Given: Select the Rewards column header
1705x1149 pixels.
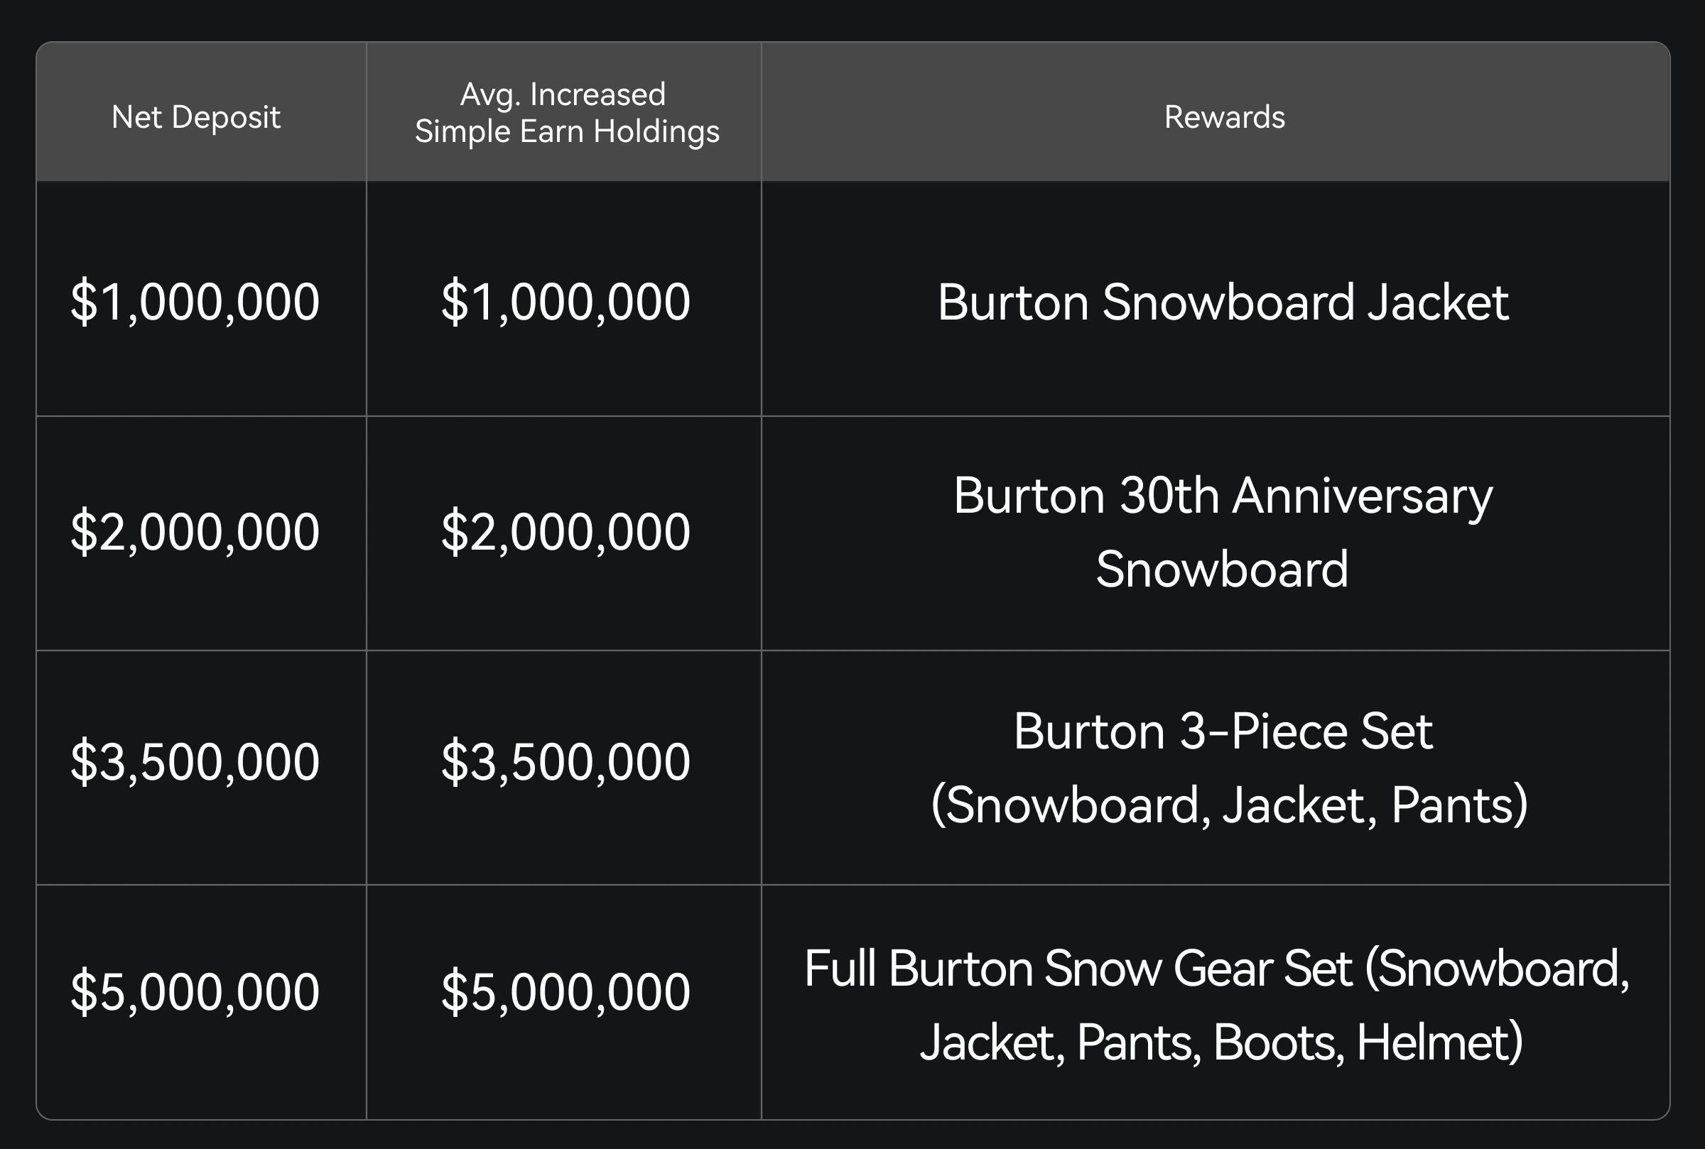Looking at the screenshot, I should tap(1224, 117).
